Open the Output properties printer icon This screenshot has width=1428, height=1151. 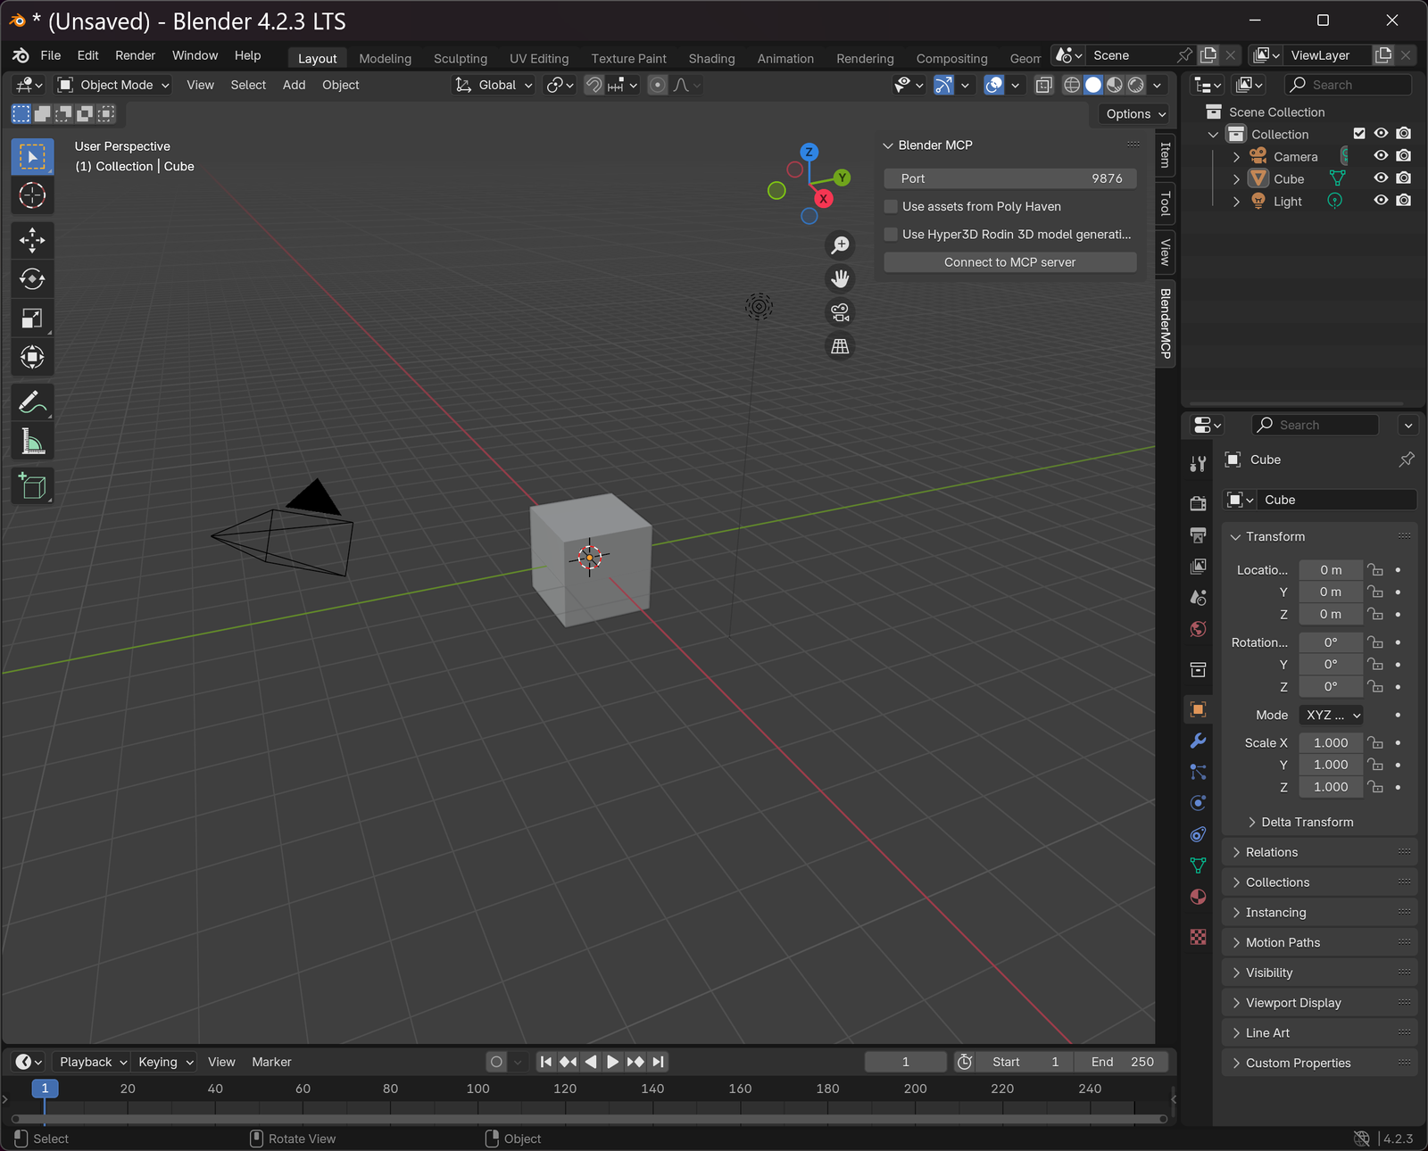pos(1198,535)
